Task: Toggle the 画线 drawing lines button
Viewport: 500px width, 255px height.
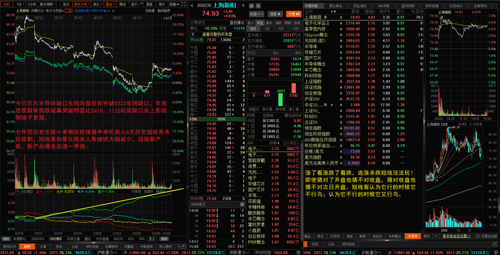Action: (122, 5)
